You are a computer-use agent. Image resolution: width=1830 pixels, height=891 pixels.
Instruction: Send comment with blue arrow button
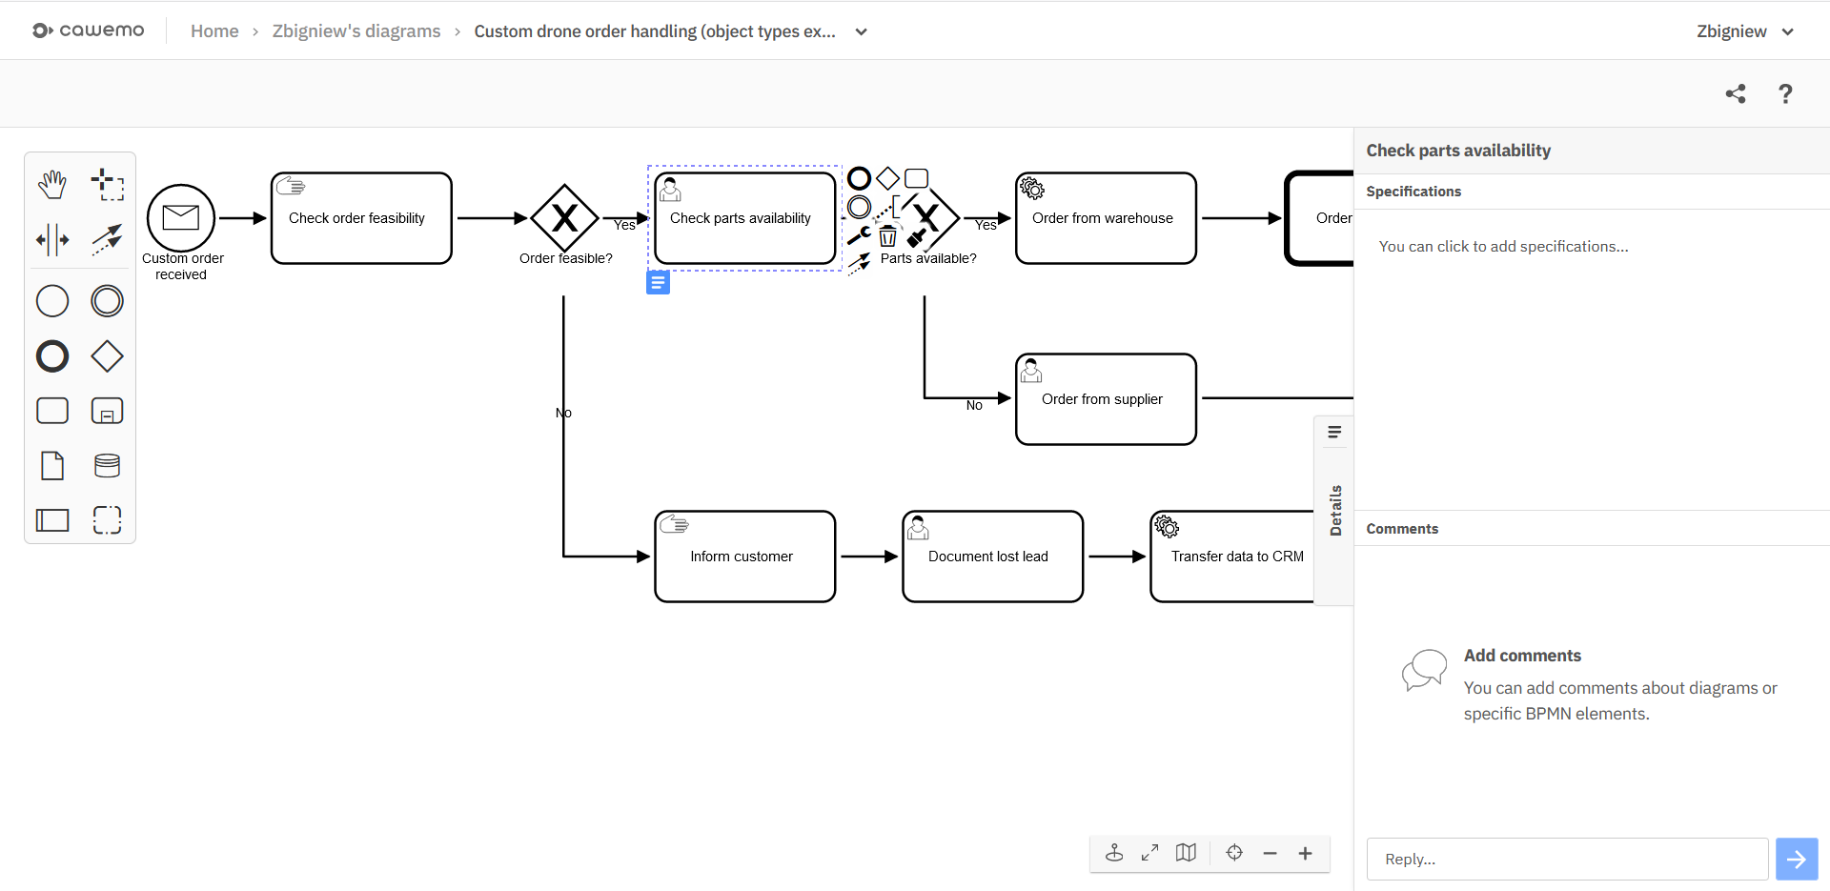[1796, 860]
